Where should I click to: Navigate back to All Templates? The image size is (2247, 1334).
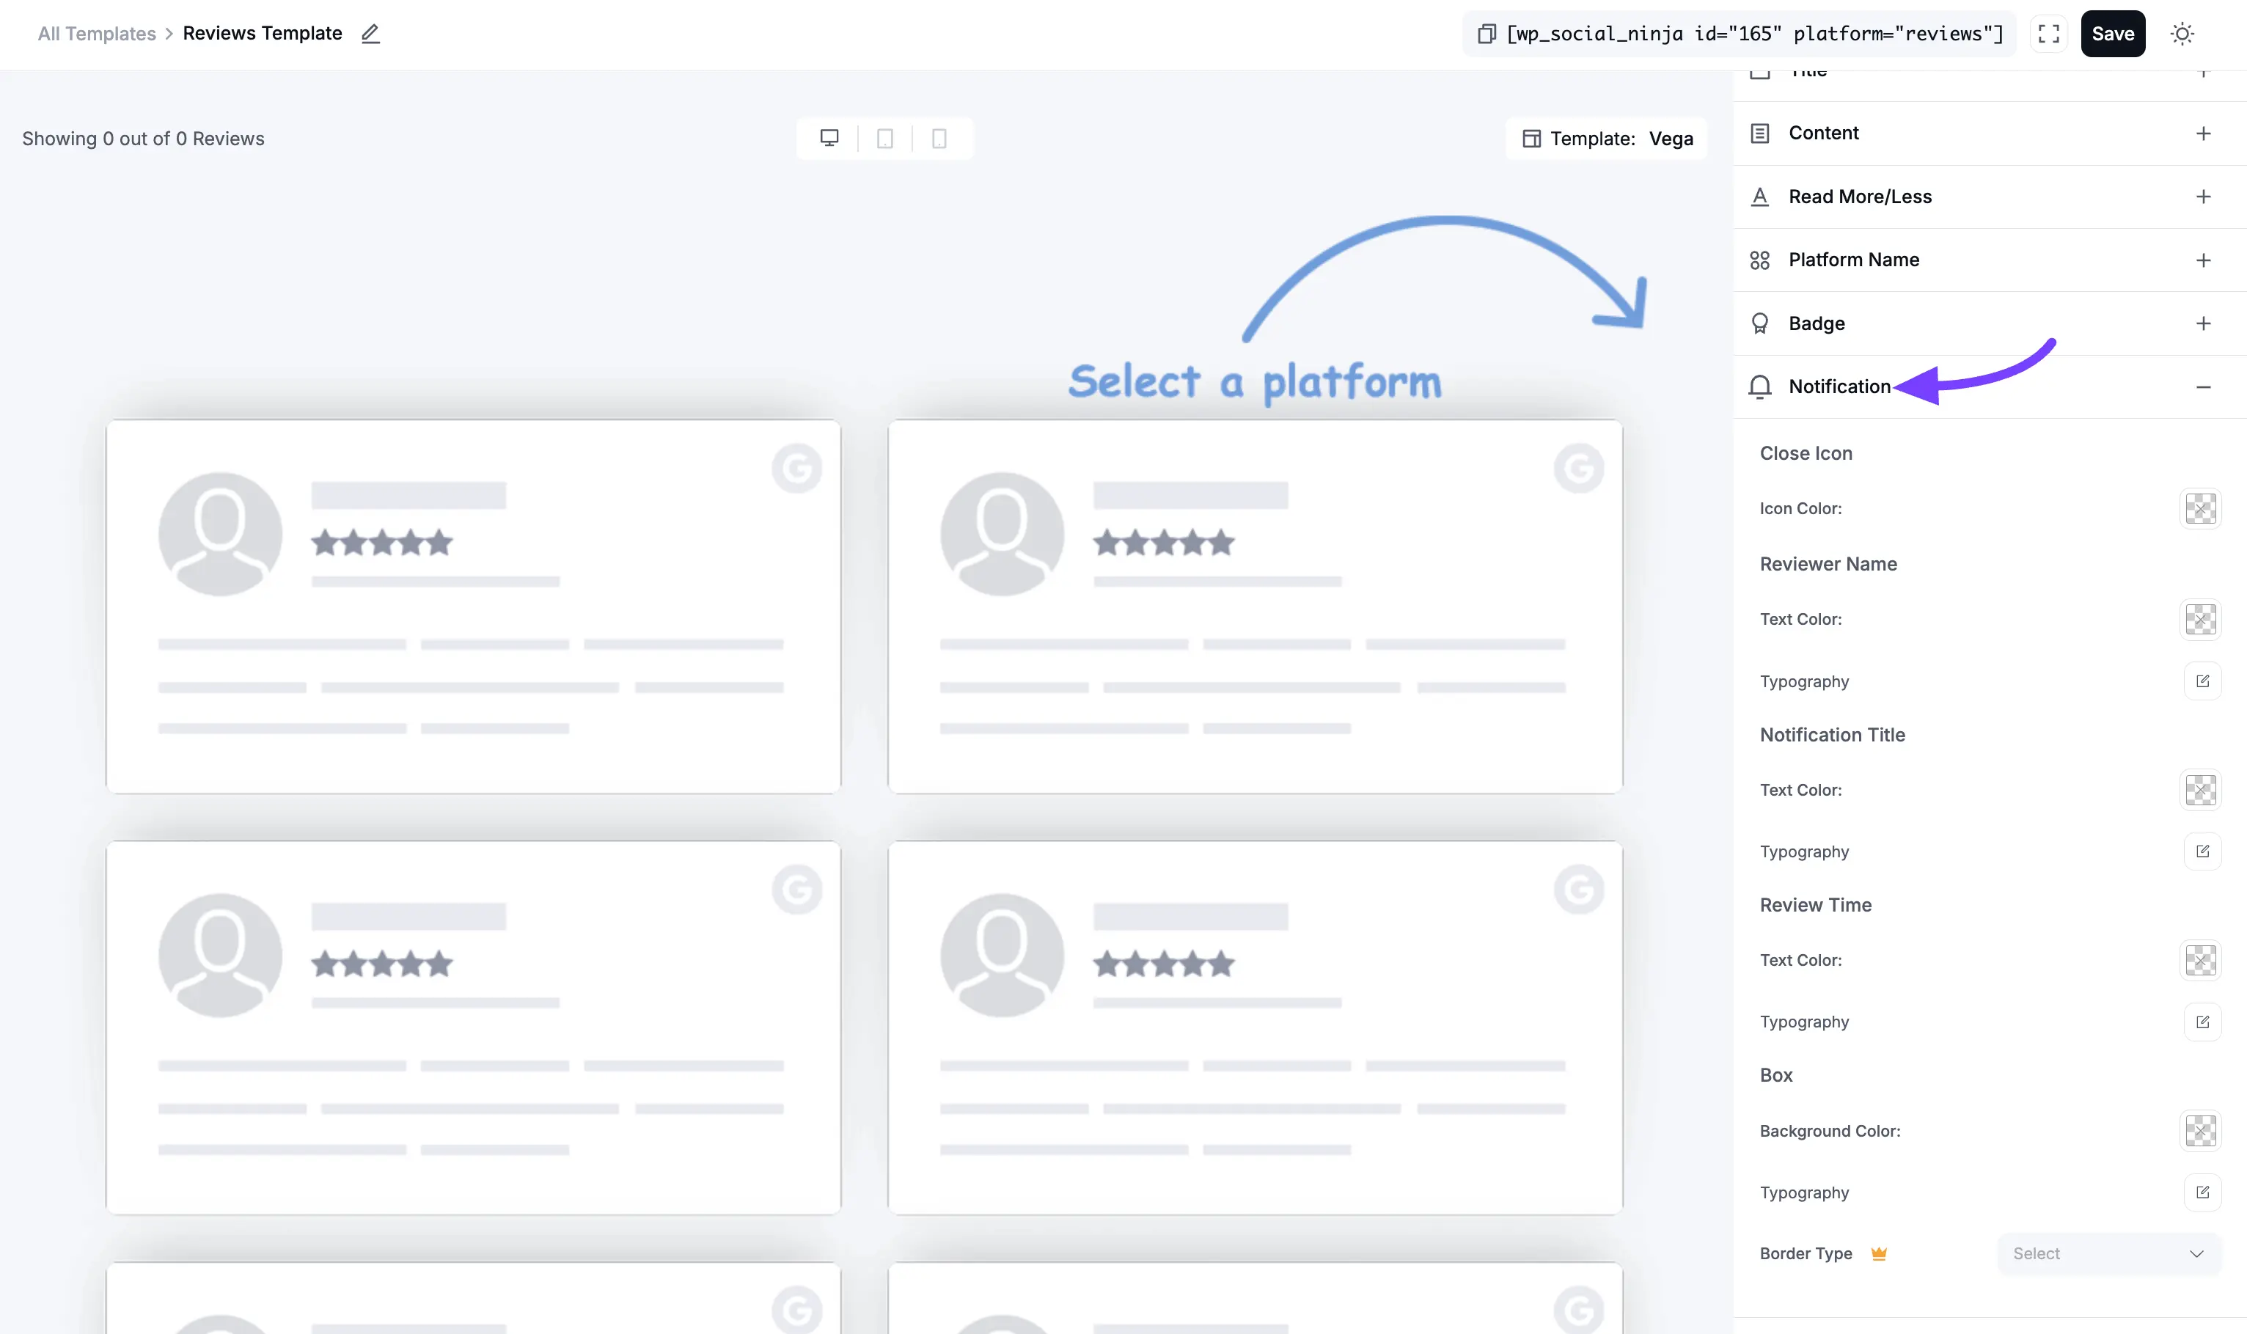(x=95, y=33)
